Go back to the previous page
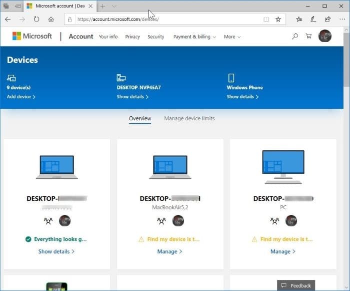Image resolution: width=350 pixels, height=291 pixels. point(8,19)
